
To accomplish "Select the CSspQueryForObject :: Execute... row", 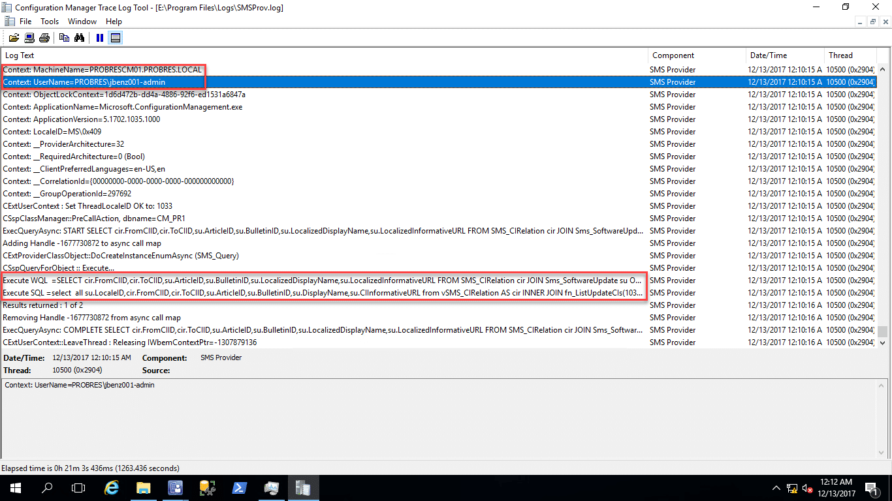I will 438,268.
